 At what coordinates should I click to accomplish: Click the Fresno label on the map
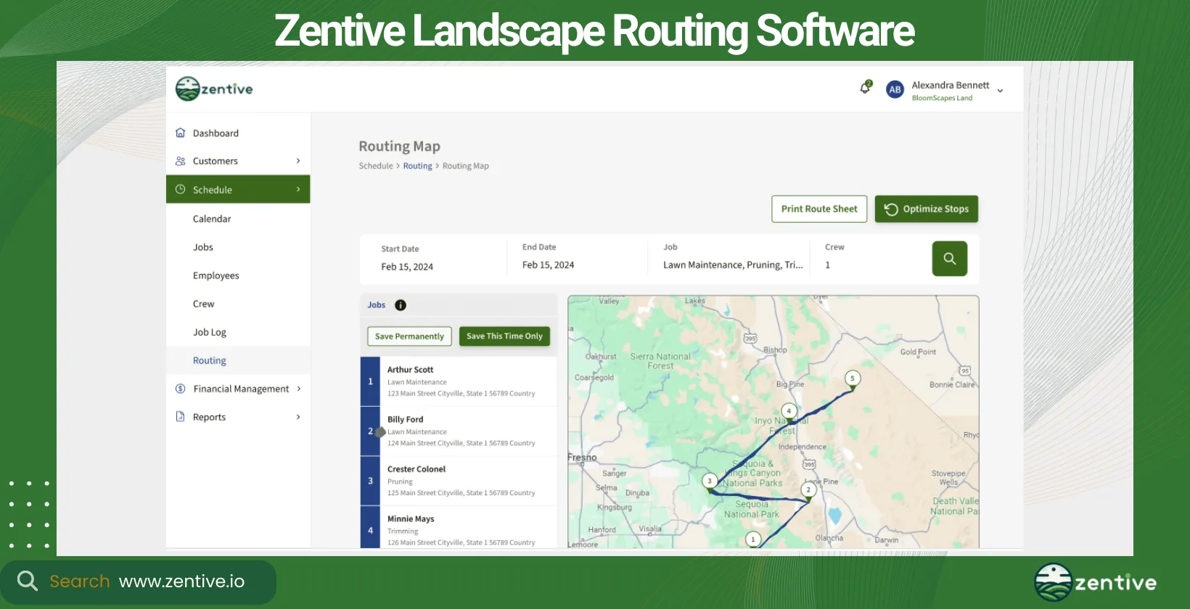click(582, 457)
